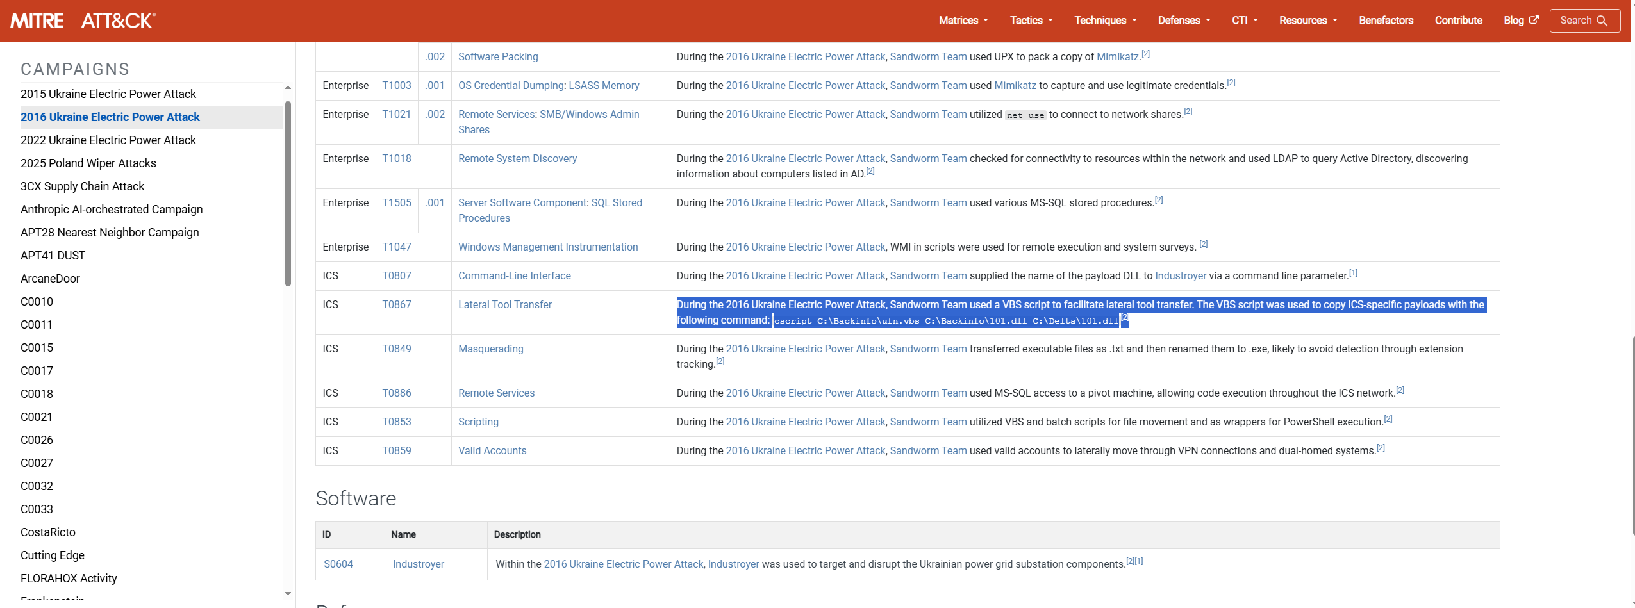This screenshot has width=1635, height=608.
Task: Open the Contribute page
Action: 1458,21
